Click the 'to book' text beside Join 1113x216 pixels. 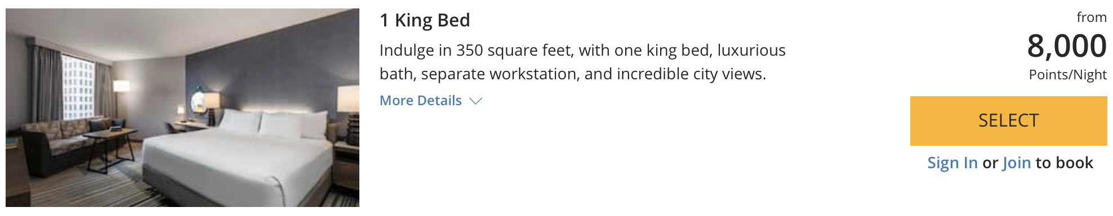1065,163
